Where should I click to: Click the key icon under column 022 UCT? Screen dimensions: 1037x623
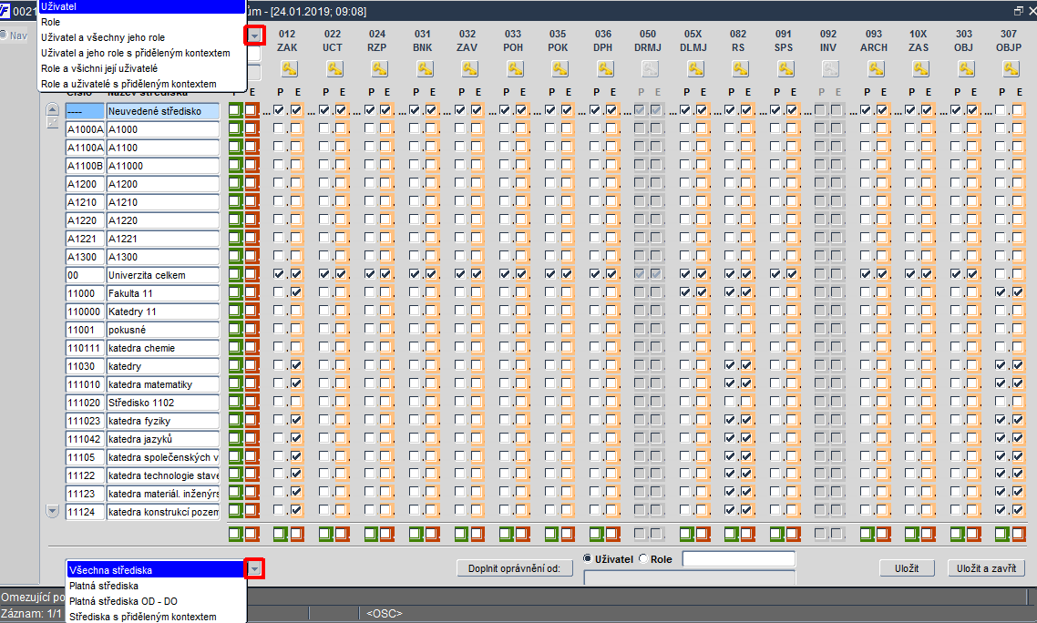point(334,69)
